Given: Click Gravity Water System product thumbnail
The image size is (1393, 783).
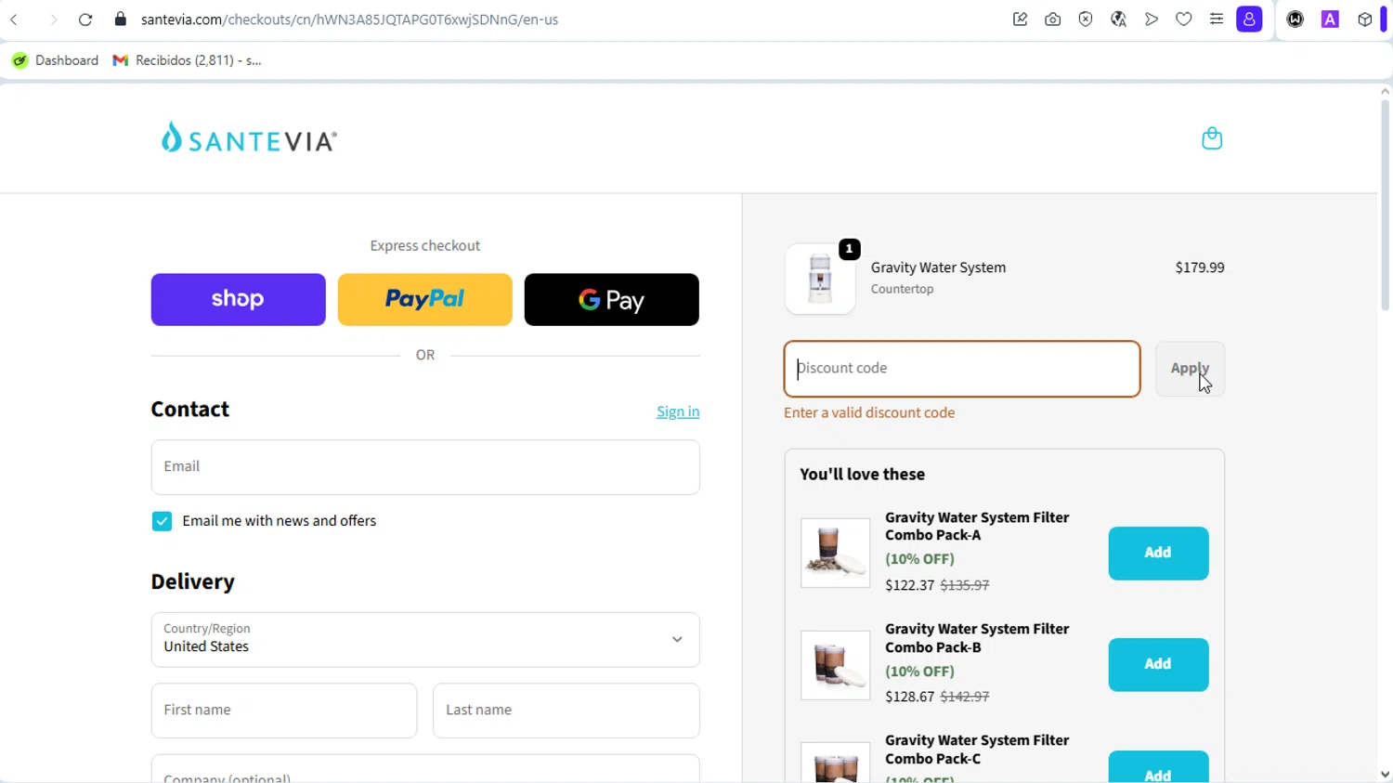Looking at the screenshot, I should coord(820,279).
